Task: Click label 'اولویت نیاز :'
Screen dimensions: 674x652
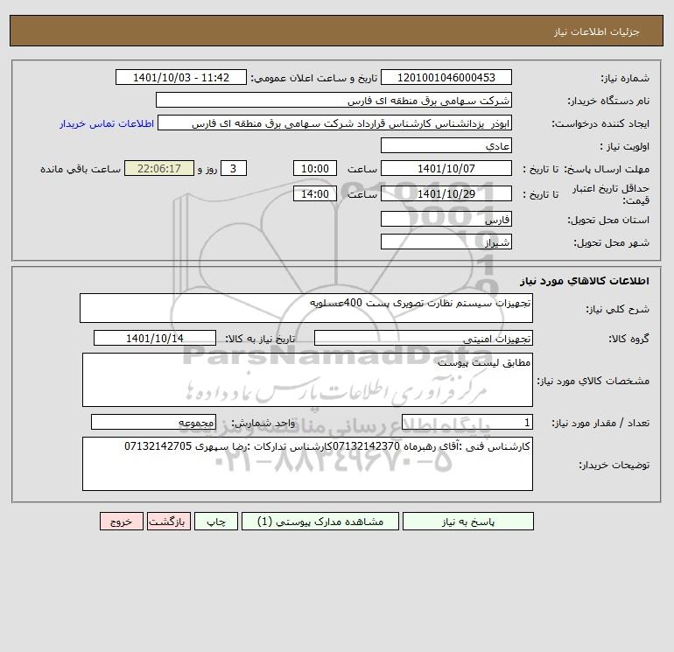Action: [625, 146]
